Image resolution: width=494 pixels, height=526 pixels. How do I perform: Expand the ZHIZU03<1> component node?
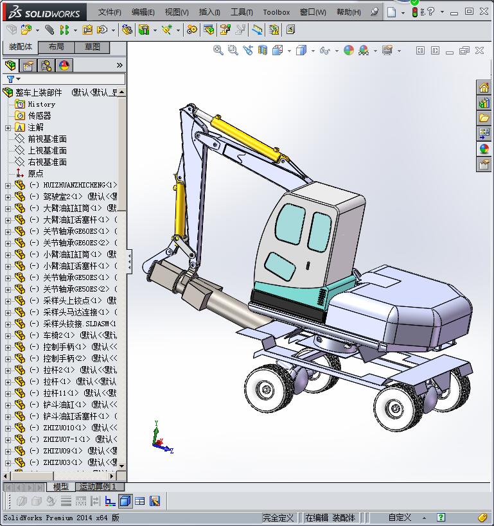8,463
